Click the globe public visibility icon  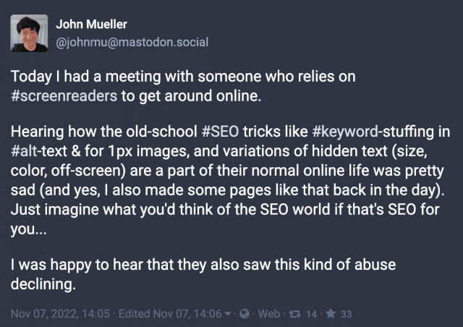click(x=245, y=314)
